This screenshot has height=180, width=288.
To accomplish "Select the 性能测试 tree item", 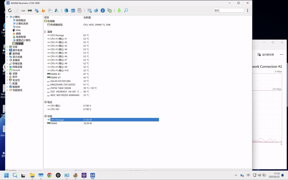I will click(x=17, y=90).
